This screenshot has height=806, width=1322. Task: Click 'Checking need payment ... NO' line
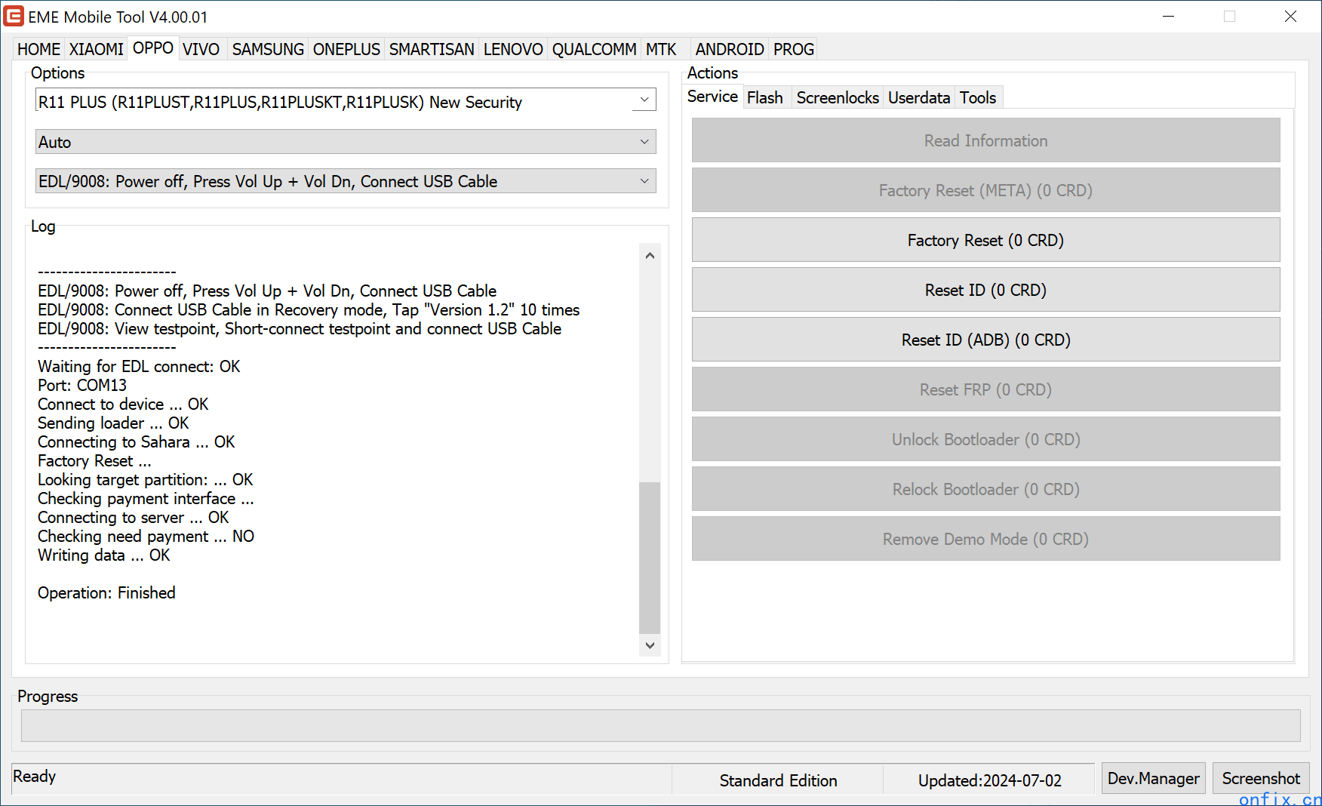[x=146, y=537]
